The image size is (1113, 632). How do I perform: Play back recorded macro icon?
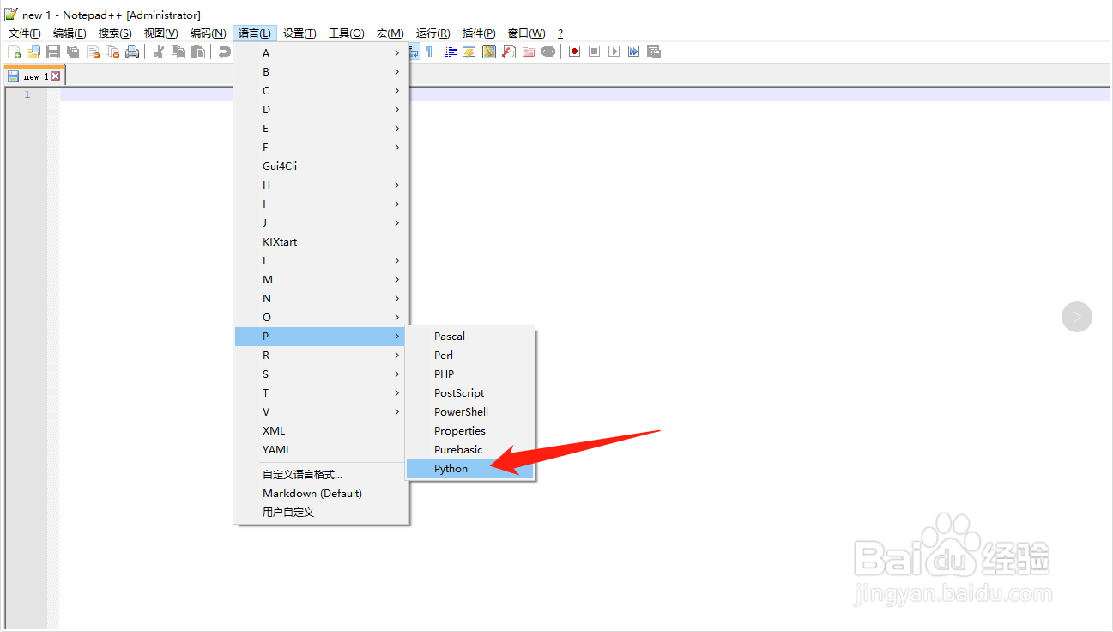[614, 52]
